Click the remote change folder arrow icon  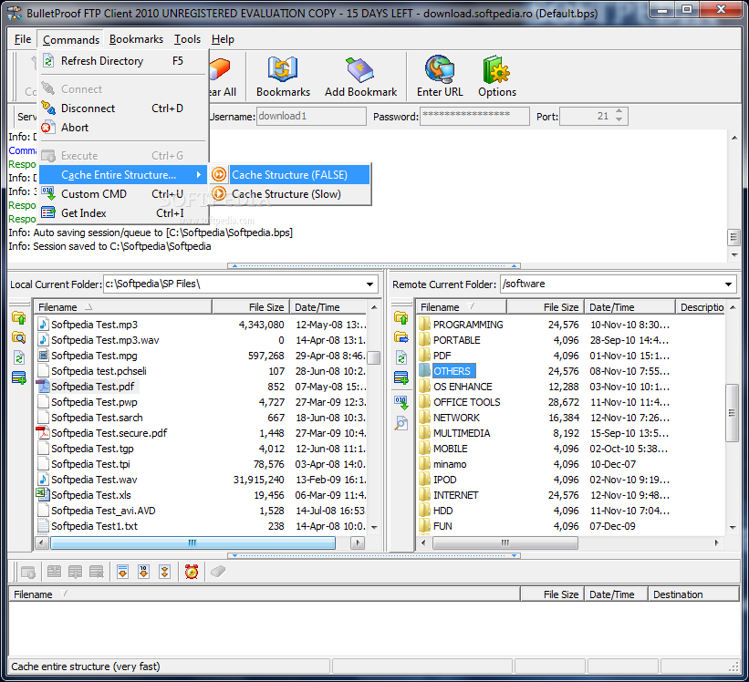tap(401, 338)
